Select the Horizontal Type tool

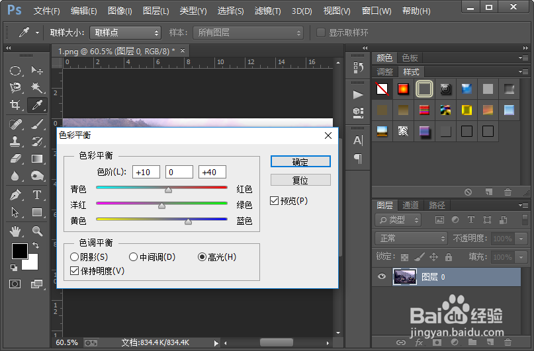coord(37,195)
